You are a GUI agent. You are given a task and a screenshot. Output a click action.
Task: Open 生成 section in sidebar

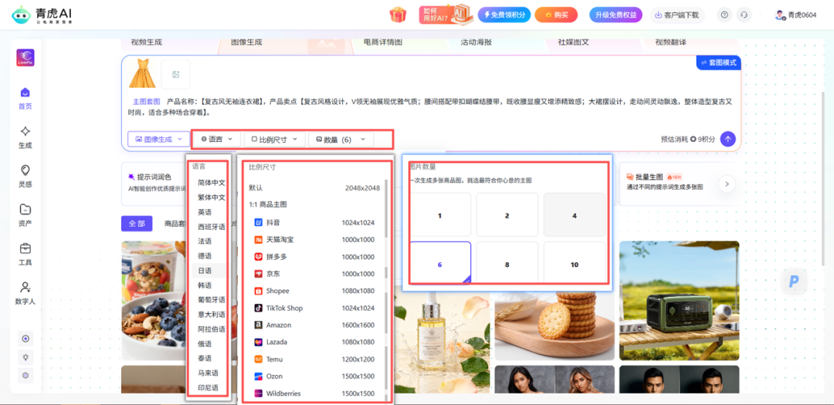pyautogui.click(x=25, y=137)
